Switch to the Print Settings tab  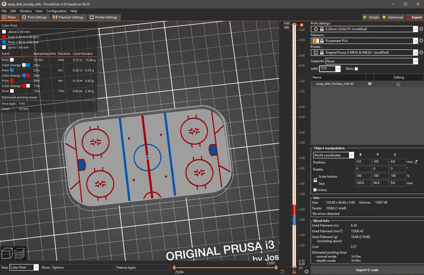click(x=34, y=17)
